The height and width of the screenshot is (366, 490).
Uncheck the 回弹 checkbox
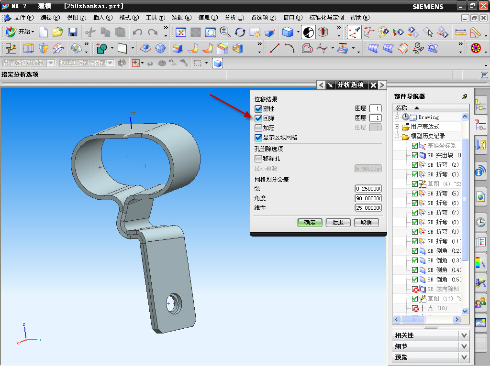pos(258,118)
